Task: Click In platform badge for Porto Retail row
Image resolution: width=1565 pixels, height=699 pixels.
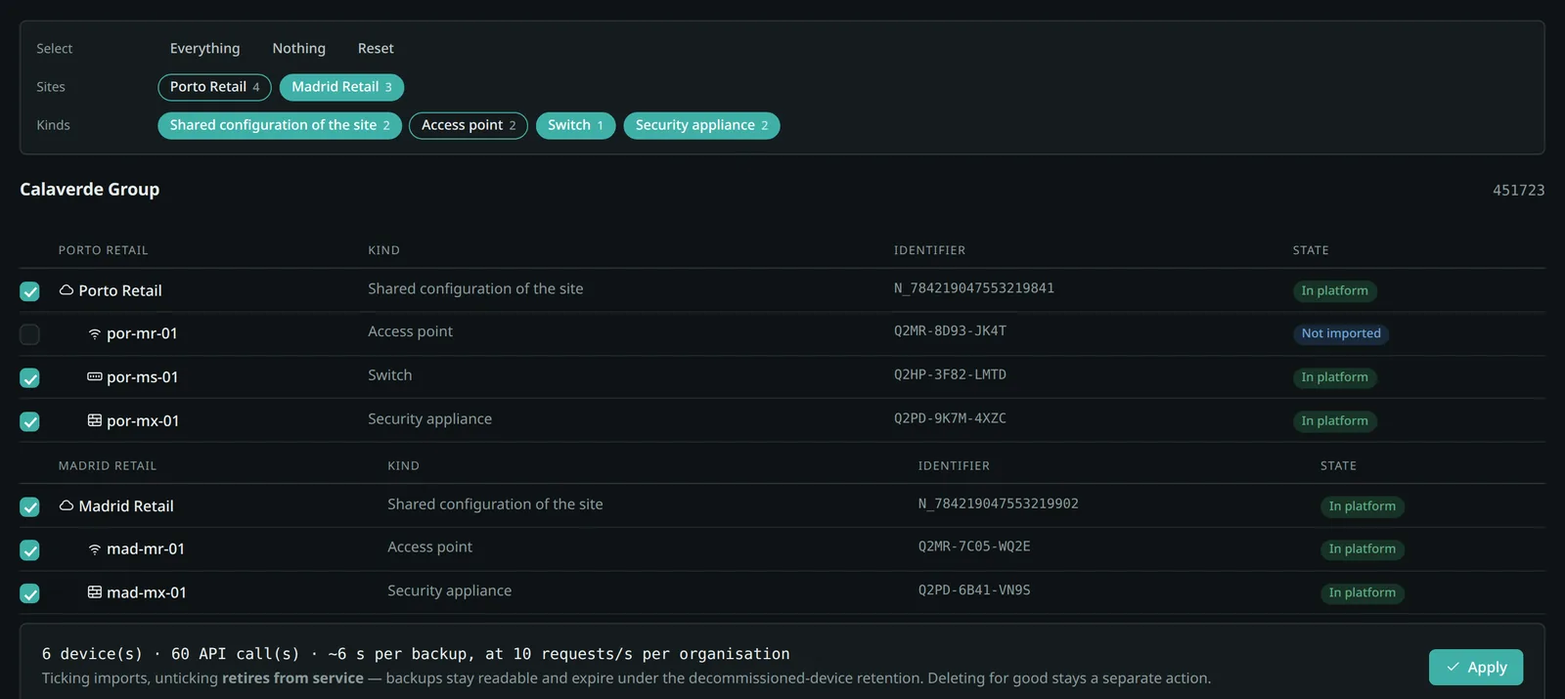Action: [1334, 290]
